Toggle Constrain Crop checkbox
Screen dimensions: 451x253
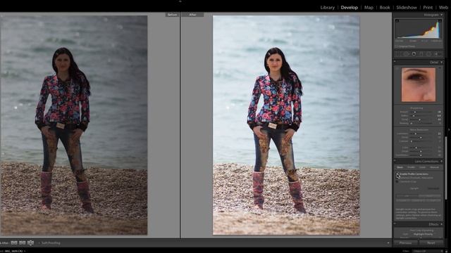coord(397,181)
